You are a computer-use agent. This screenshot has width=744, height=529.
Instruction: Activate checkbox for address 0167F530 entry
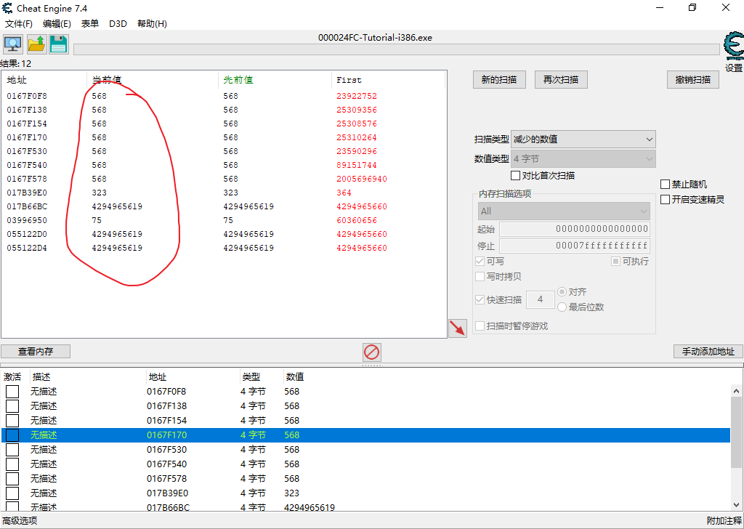point(12,450)
